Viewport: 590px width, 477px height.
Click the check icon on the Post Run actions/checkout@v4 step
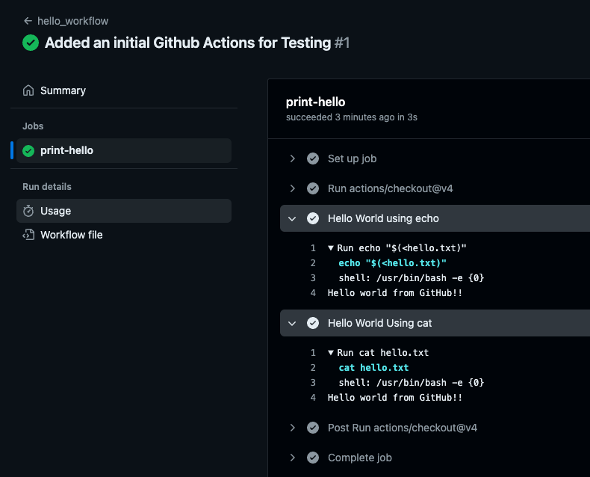pyautogui.click(x=313, y=428)
